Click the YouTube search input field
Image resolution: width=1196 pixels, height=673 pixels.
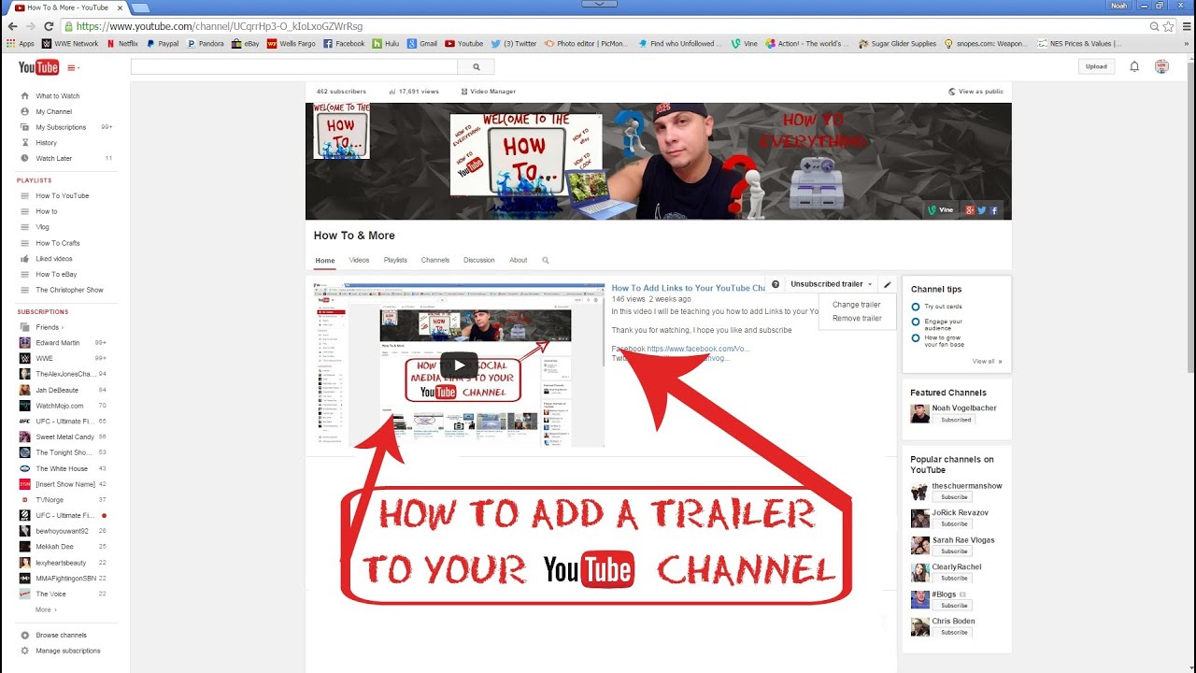coord(294,67)
